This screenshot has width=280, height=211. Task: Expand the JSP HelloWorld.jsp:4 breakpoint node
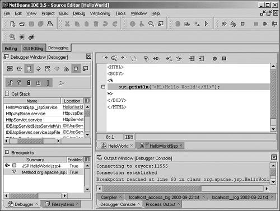click(7, 165)
